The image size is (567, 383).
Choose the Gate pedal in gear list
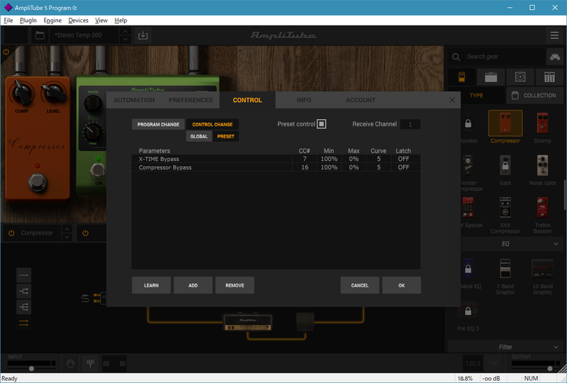(505, 165)
